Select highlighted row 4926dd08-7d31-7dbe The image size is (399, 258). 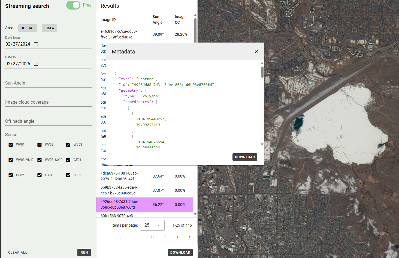145,205
